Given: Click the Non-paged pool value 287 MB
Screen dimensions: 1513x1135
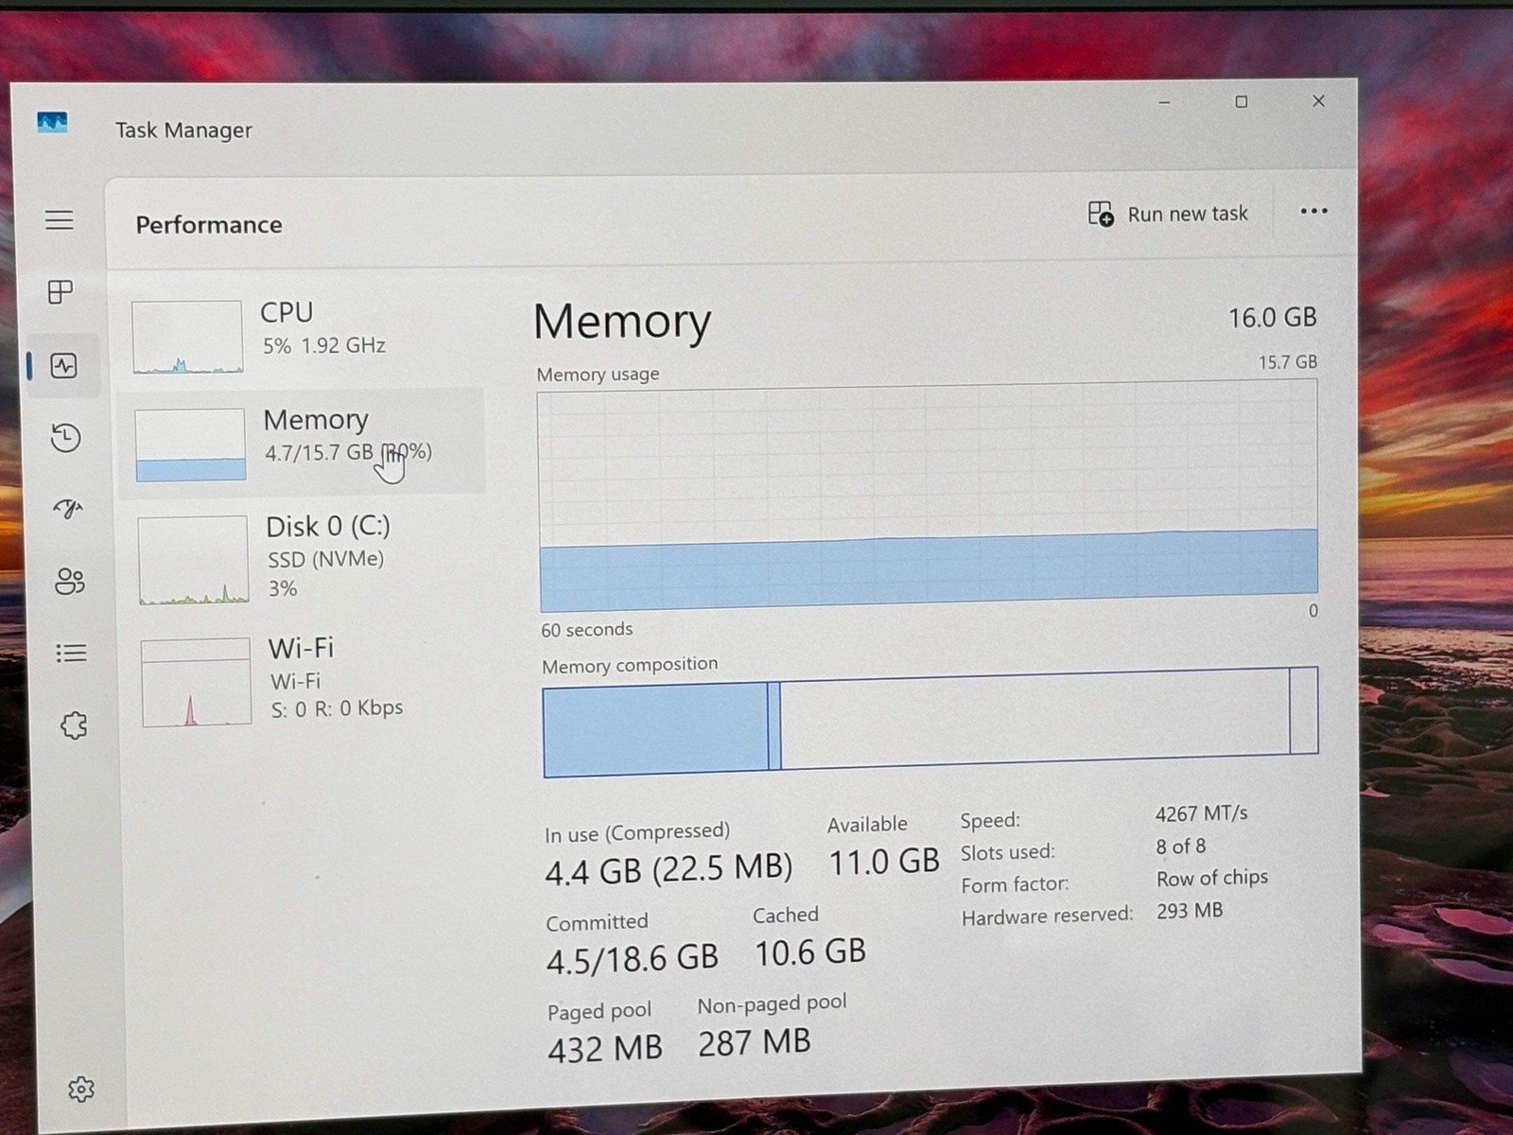Looking at the screenshot, I should click(x=755, y=1043).
